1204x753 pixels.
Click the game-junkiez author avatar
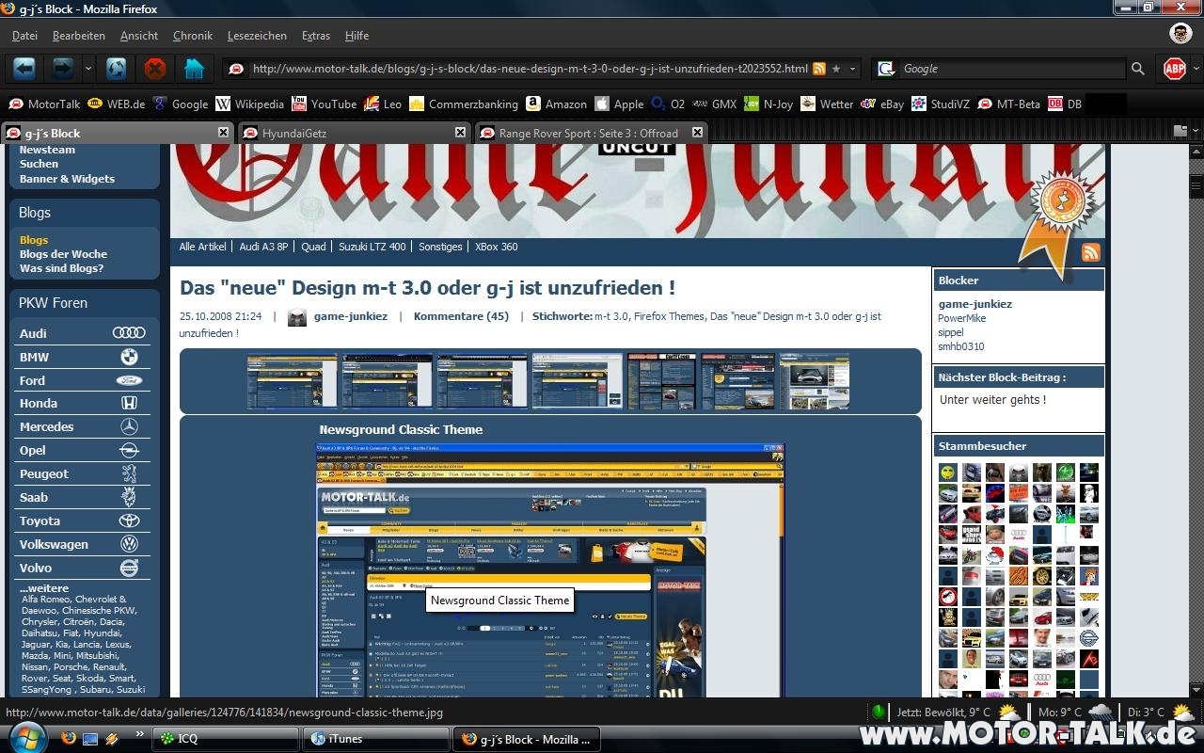coord(297,317)
